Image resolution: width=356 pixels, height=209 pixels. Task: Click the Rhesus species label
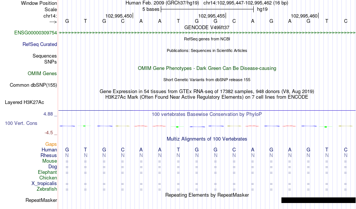click(x=49, y=156)
